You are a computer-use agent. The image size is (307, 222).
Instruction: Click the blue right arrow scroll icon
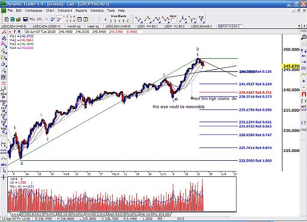[x=304, y=62]
